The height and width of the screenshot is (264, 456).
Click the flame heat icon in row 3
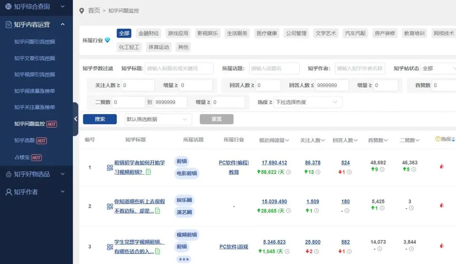click(x=442, y=246)
